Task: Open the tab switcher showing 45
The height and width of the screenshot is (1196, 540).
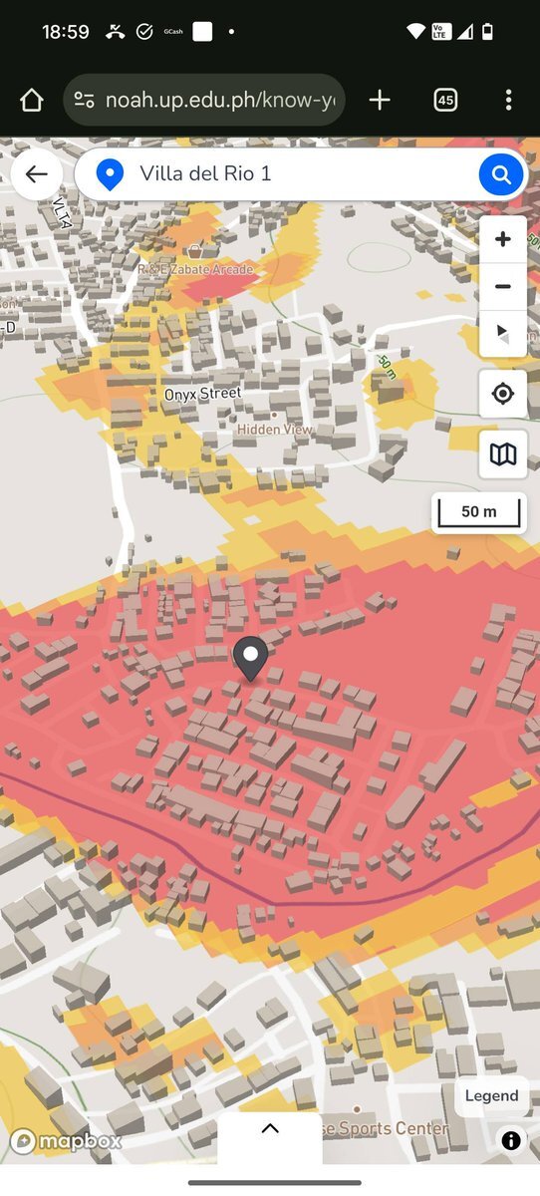Action: click(445, 100)
